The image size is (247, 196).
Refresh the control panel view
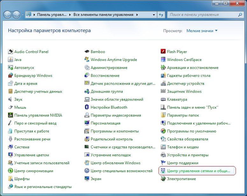(x=161, y=15)
